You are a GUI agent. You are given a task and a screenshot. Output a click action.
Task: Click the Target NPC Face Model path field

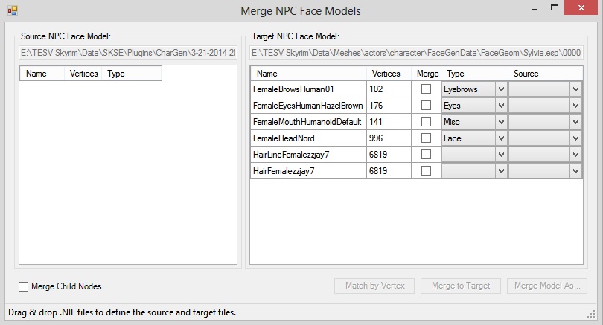point(416,53)
